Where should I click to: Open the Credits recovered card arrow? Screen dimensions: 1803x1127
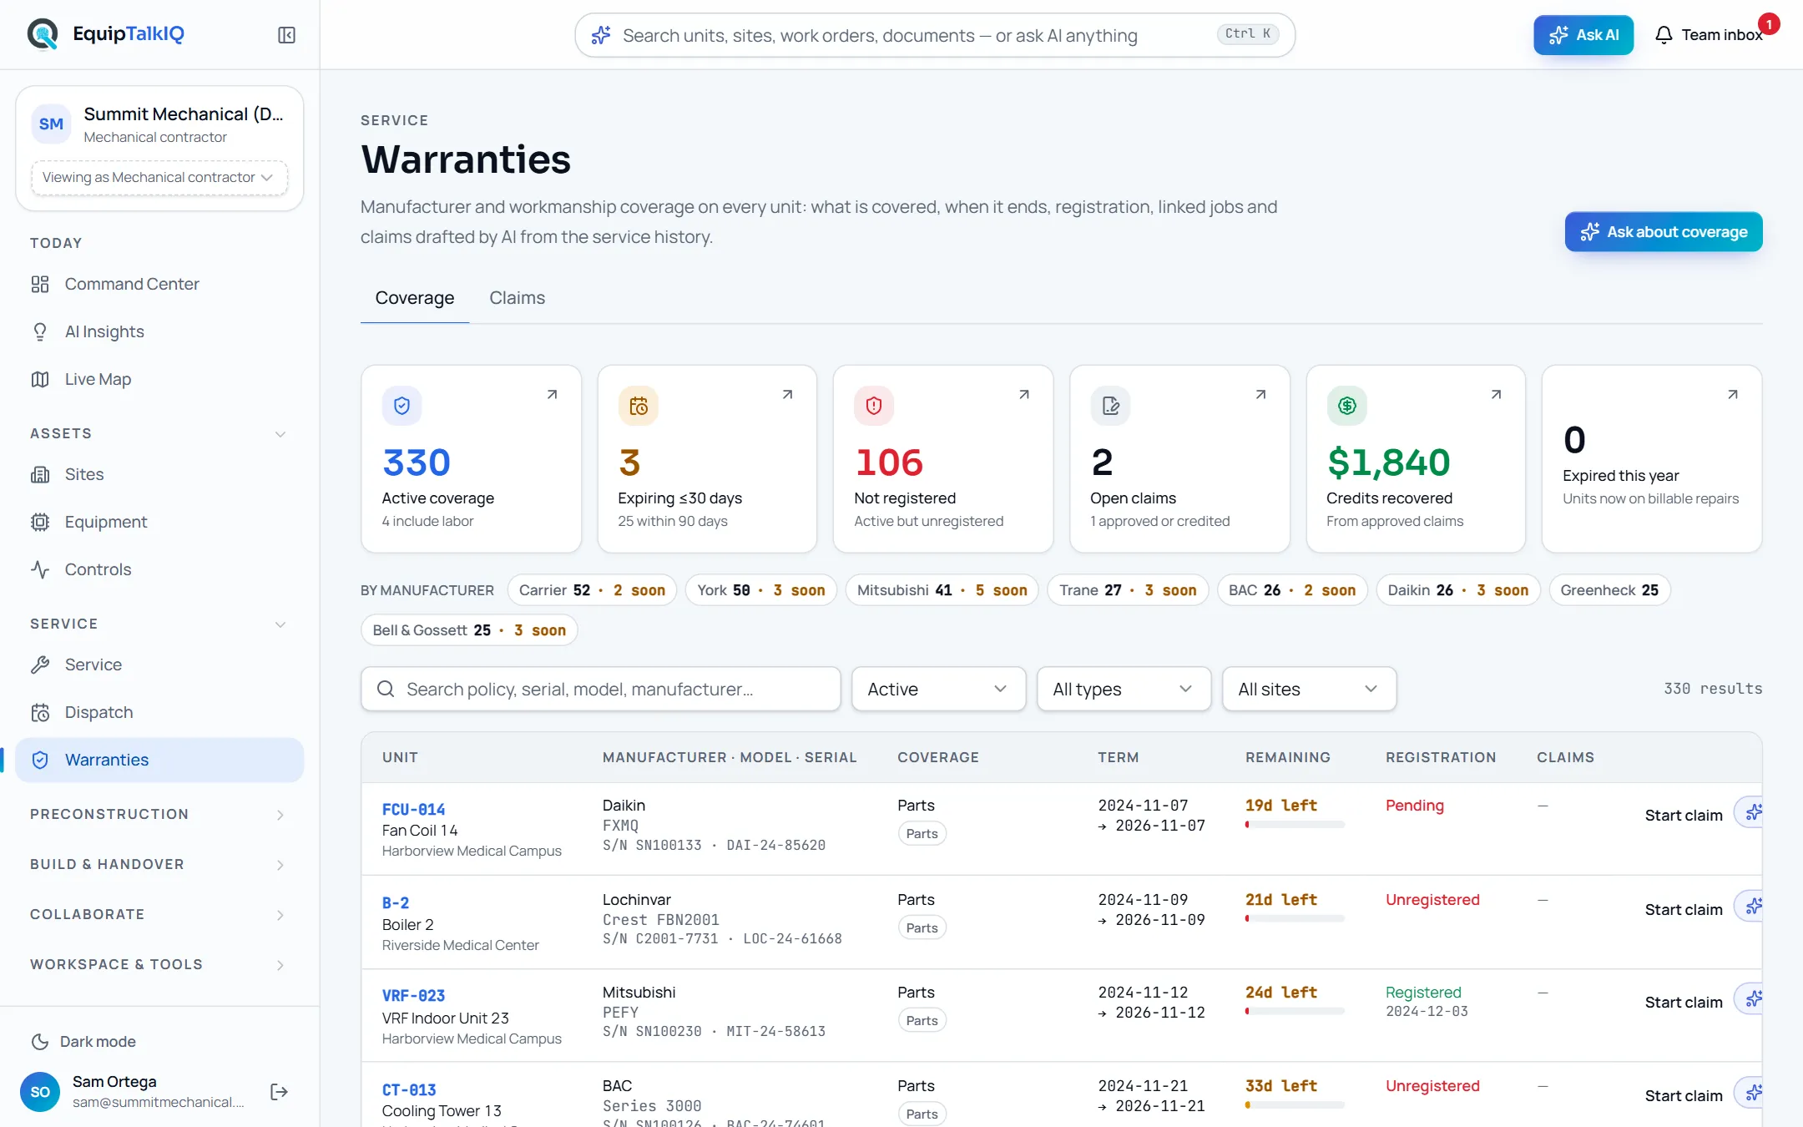(1496, 394)
